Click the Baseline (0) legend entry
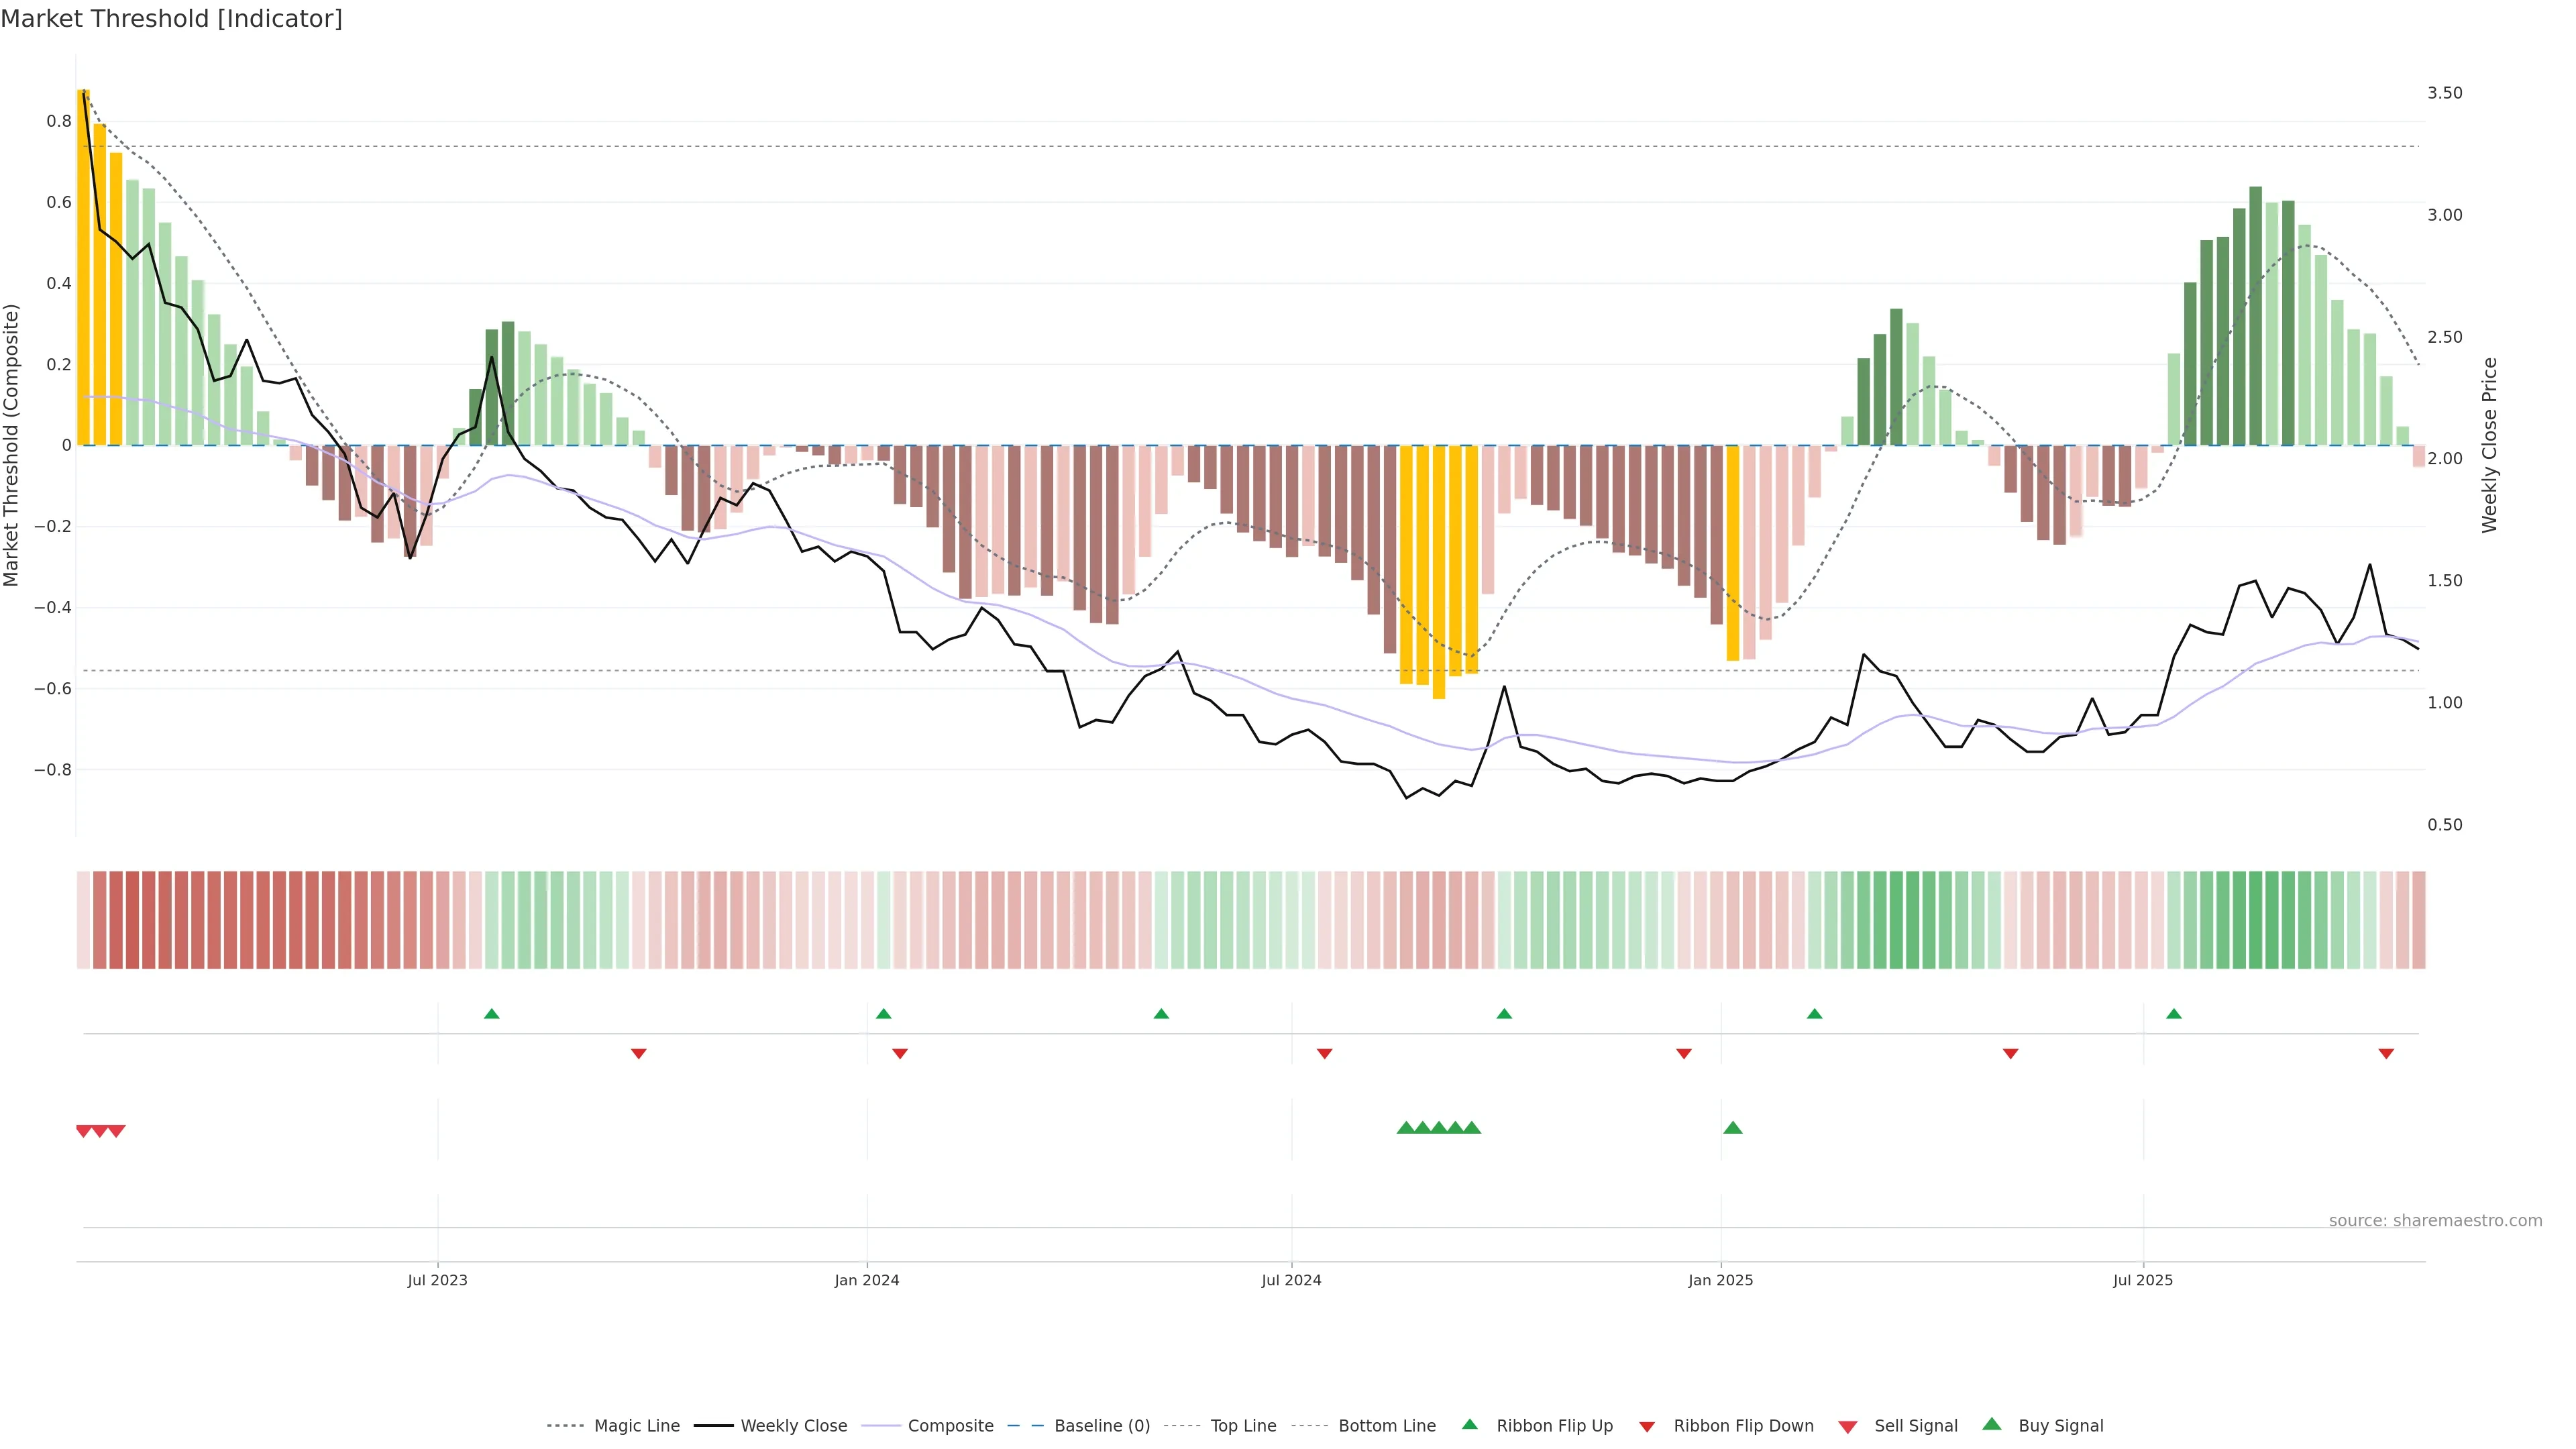Image resolution: width=2576 pixels, height=1449 pixels. click(x=1101, y=1426)
